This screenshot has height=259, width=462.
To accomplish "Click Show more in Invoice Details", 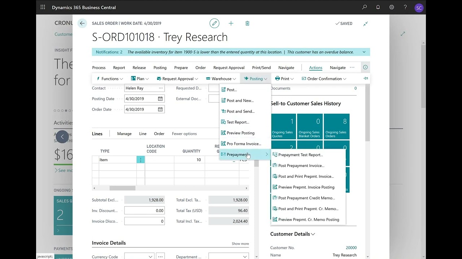I will coord(240,244).
